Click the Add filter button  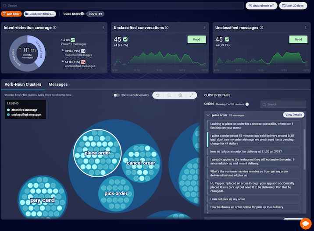[11, 14]
